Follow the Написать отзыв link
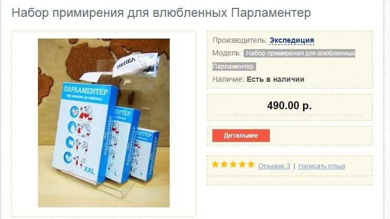The image size is (390, 219). (321, 166)
